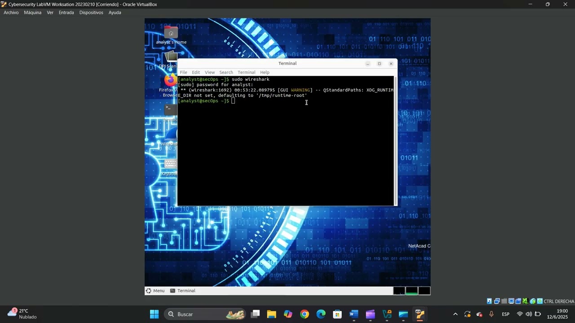The width and height of the screenshot is (575, 323).
Task: Click VirtualBox shared folders status indicator
Action: 518,301
